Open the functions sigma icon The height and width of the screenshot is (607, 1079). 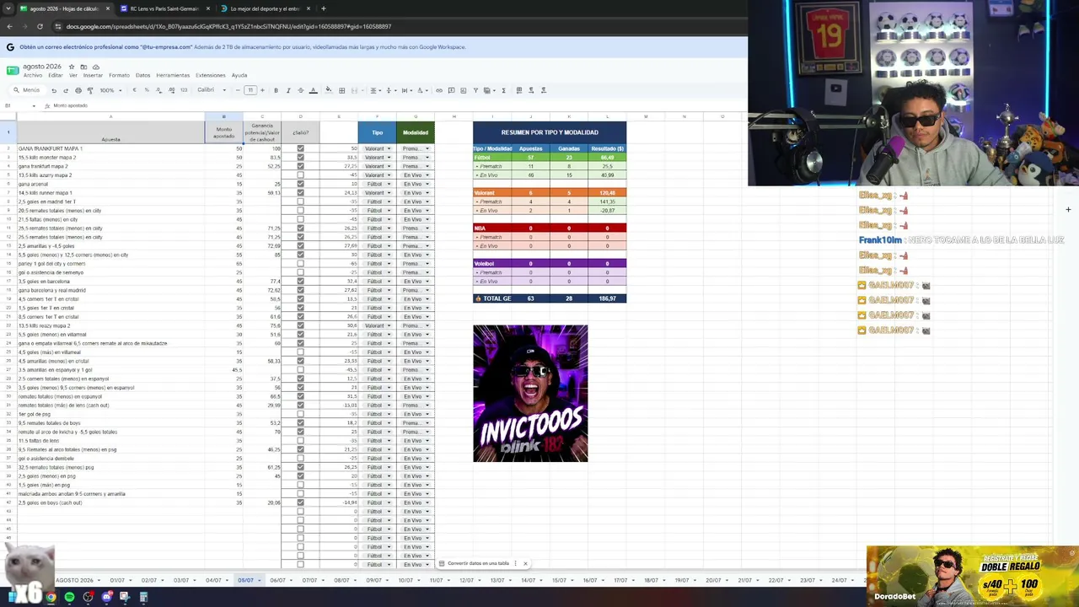(503, 90)
